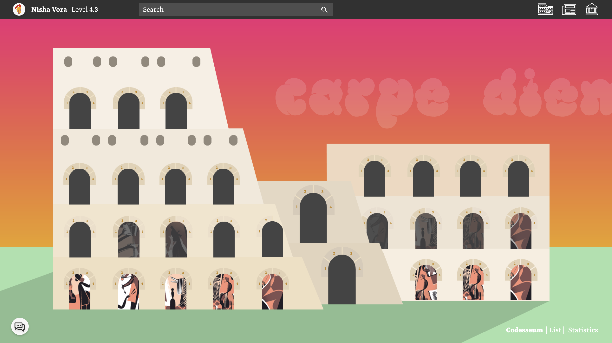Open first arch of right building's top row
This screenshot has width=612, height=343.
click(374, 179)
